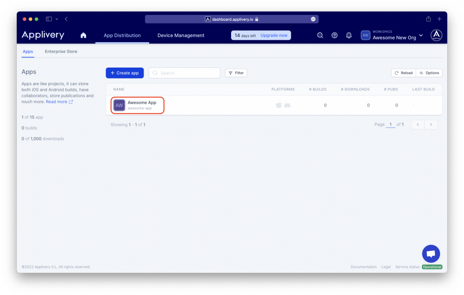The height and width of the screenshot is (295, 464).
Task: Expand the Awesome New Org workspace dropdown
Action: [421, 35]
